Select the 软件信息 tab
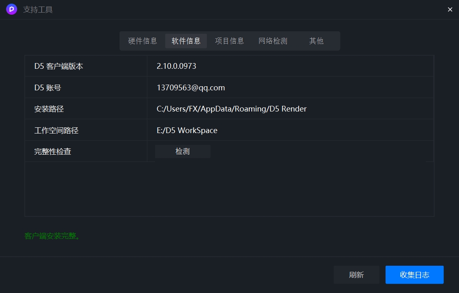Image resolution: width=459 pixels, height=293 pixels. click(186, 41)
